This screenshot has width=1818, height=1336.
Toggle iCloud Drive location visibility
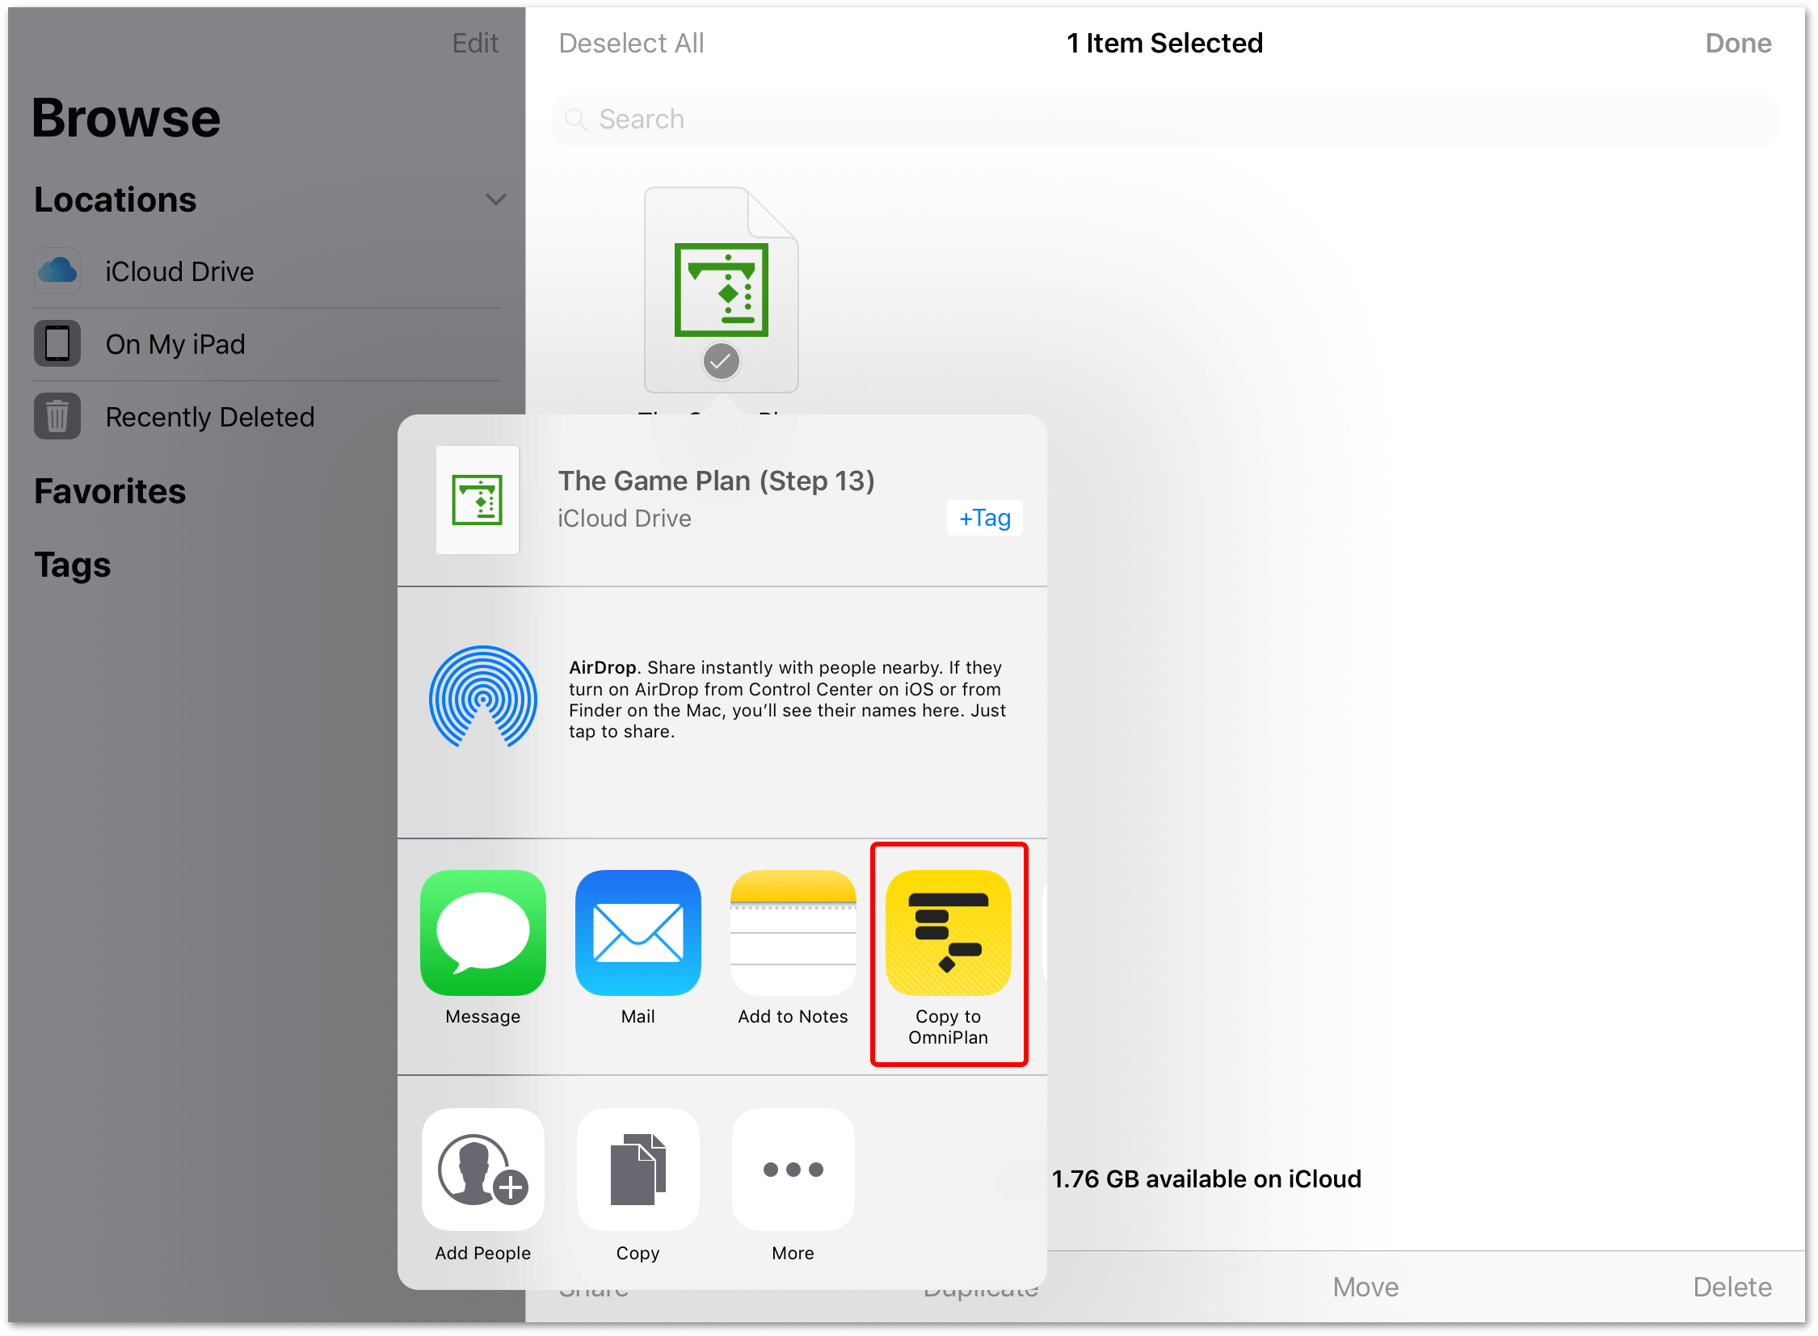click(499, 199)
